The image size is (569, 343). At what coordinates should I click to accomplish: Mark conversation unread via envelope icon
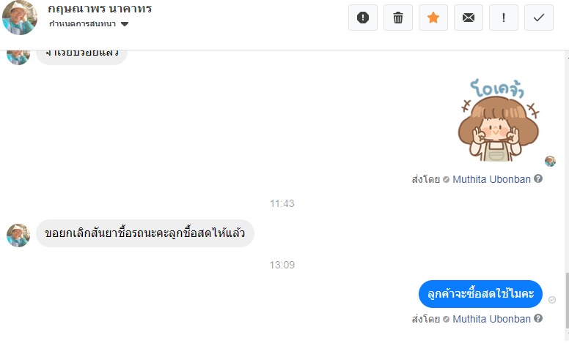[469, 18]
